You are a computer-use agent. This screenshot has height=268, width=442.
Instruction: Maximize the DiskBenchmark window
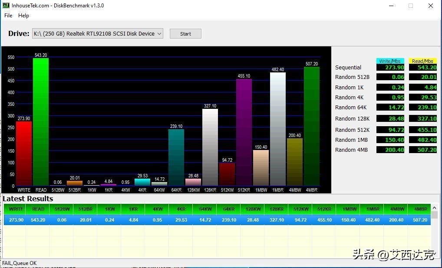[x=410, y=6]
